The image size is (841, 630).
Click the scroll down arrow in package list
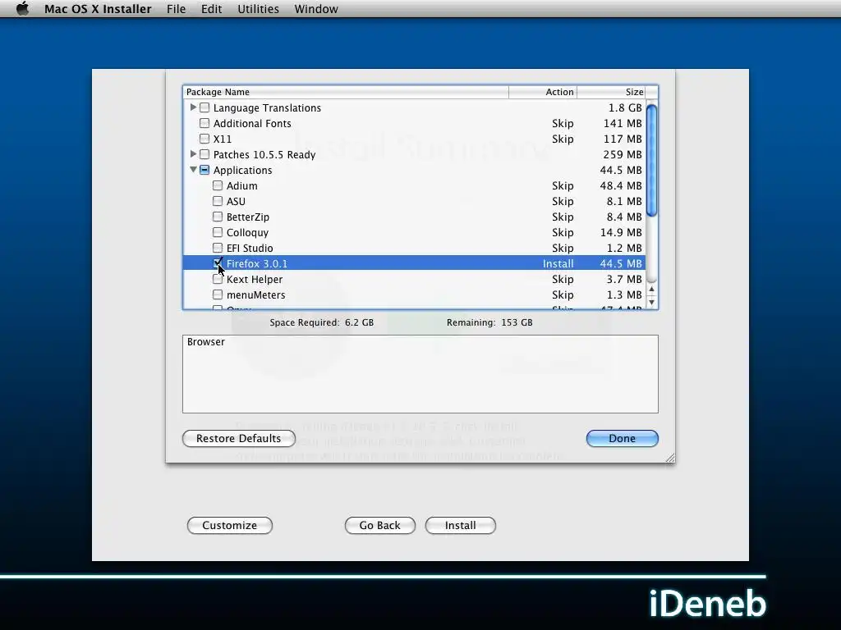click(x=651, y=302)
